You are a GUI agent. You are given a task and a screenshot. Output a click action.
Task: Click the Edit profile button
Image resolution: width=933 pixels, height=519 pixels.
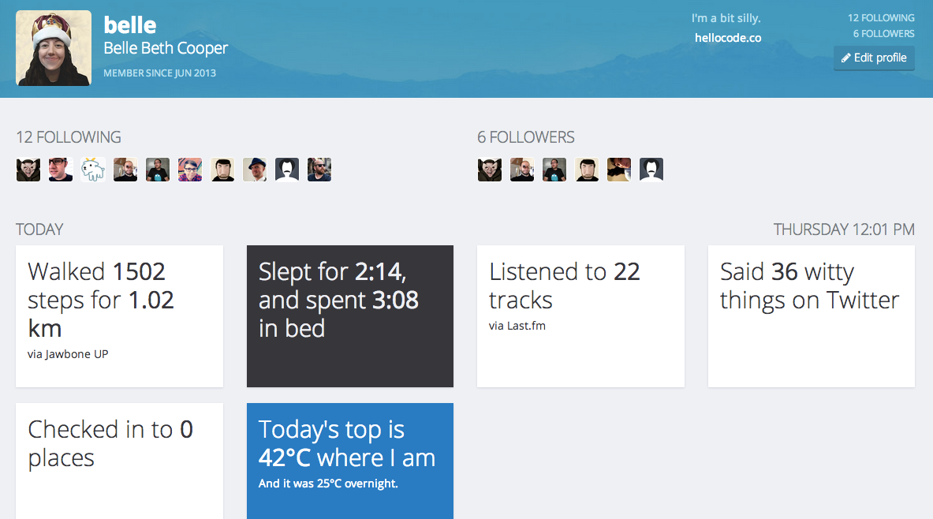(874, 58)
